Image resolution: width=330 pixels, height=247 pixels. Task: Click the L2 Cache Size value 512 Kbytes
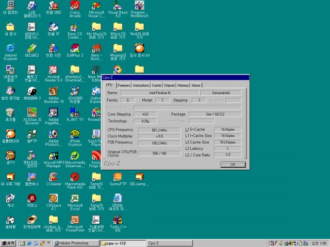(228, 142)
